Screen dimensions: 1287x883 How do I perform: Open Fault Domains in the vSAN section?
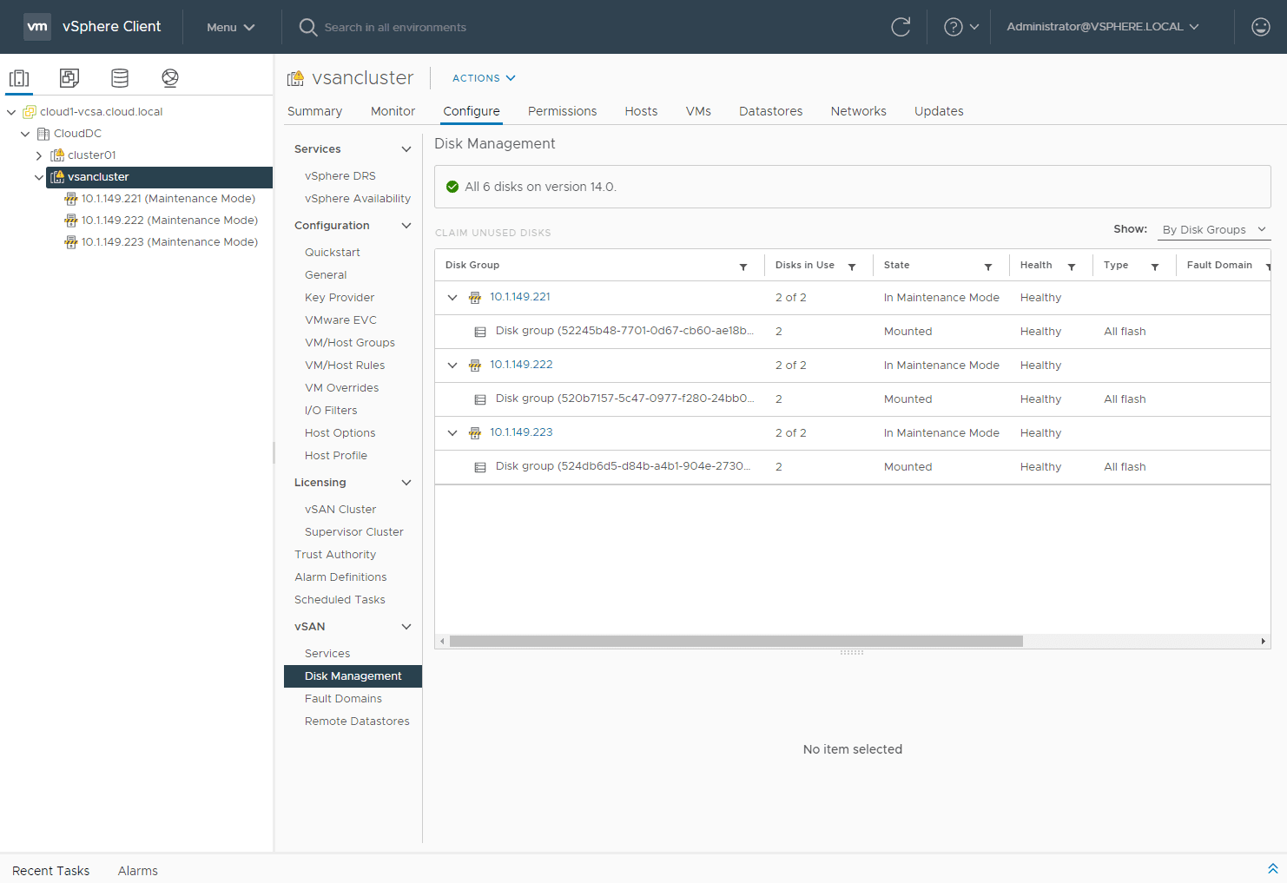(x=343, y=698)
